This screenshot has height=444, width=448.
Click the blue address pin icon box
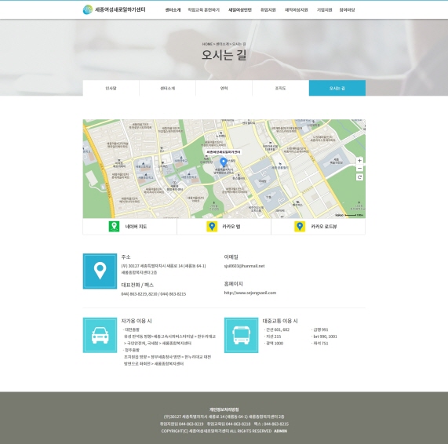pos(100,271)
